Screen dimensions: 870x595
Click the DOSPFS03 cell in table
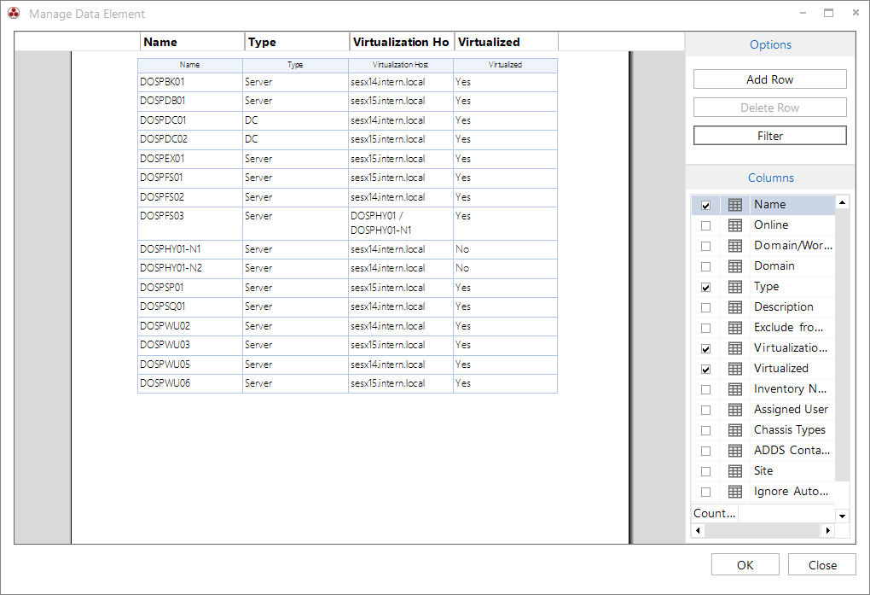189,224
